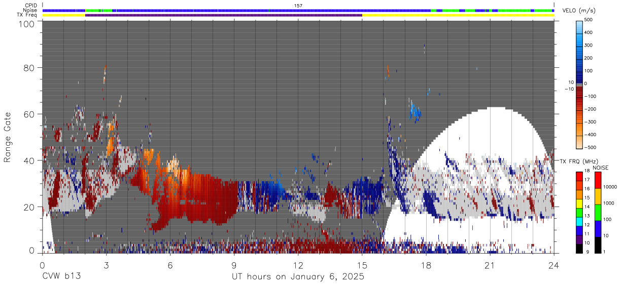The image size is (623, 287).
Task: Click the 'TX Freq' row label at top left
Action: tap(28, 15)
